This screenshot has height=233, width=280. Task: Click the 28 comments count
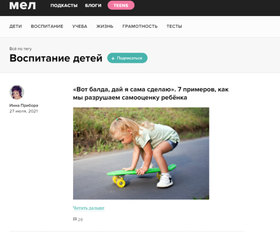[80, 219]
